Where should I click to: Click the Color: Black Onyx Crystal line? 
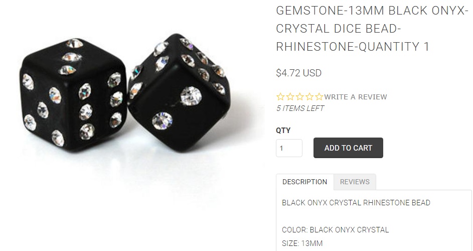[335, 230]
